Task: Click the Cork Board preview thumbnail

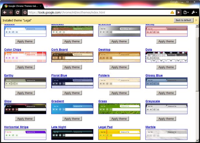Action: pos(72,57)
